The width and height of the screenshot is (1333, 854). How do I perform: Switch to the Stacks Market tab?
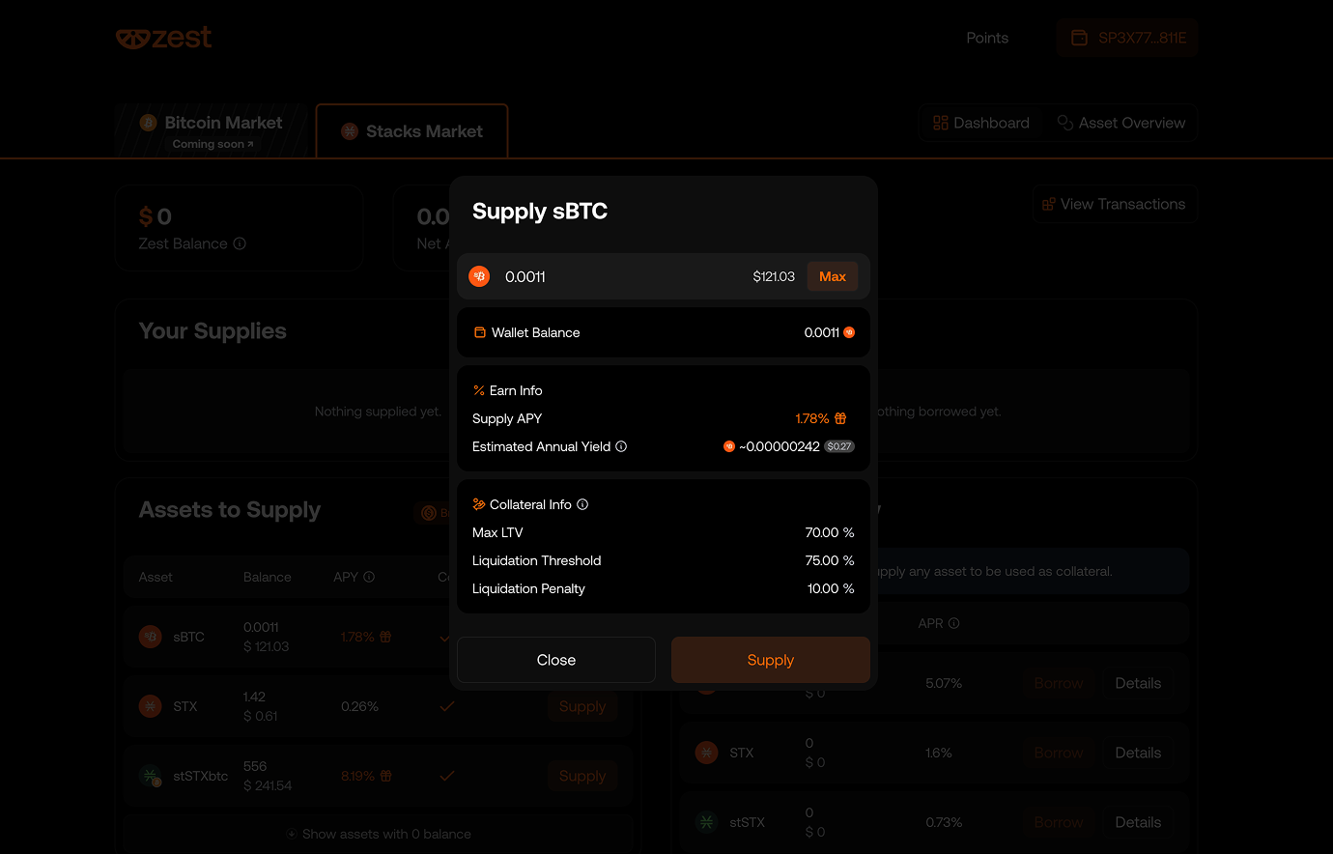pyautogui.click(x=412, y=131)
